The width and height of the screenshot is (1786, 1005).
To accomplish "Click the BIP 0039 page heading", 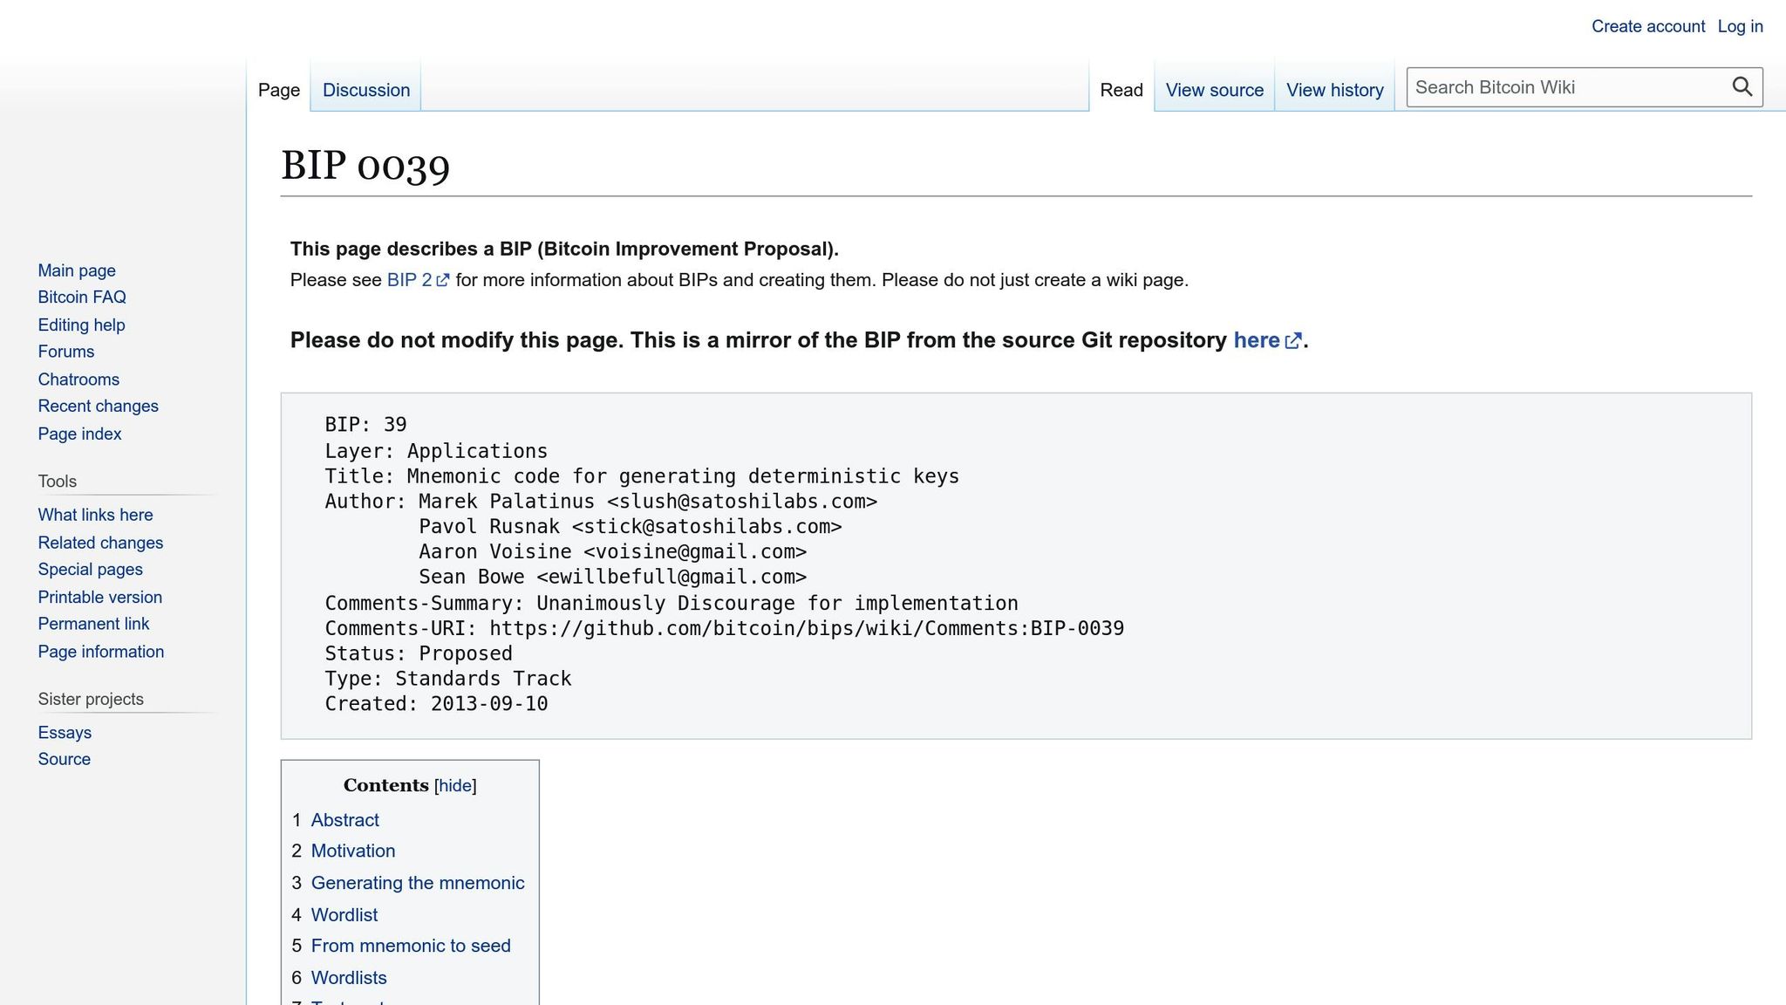I will point(365,166).
